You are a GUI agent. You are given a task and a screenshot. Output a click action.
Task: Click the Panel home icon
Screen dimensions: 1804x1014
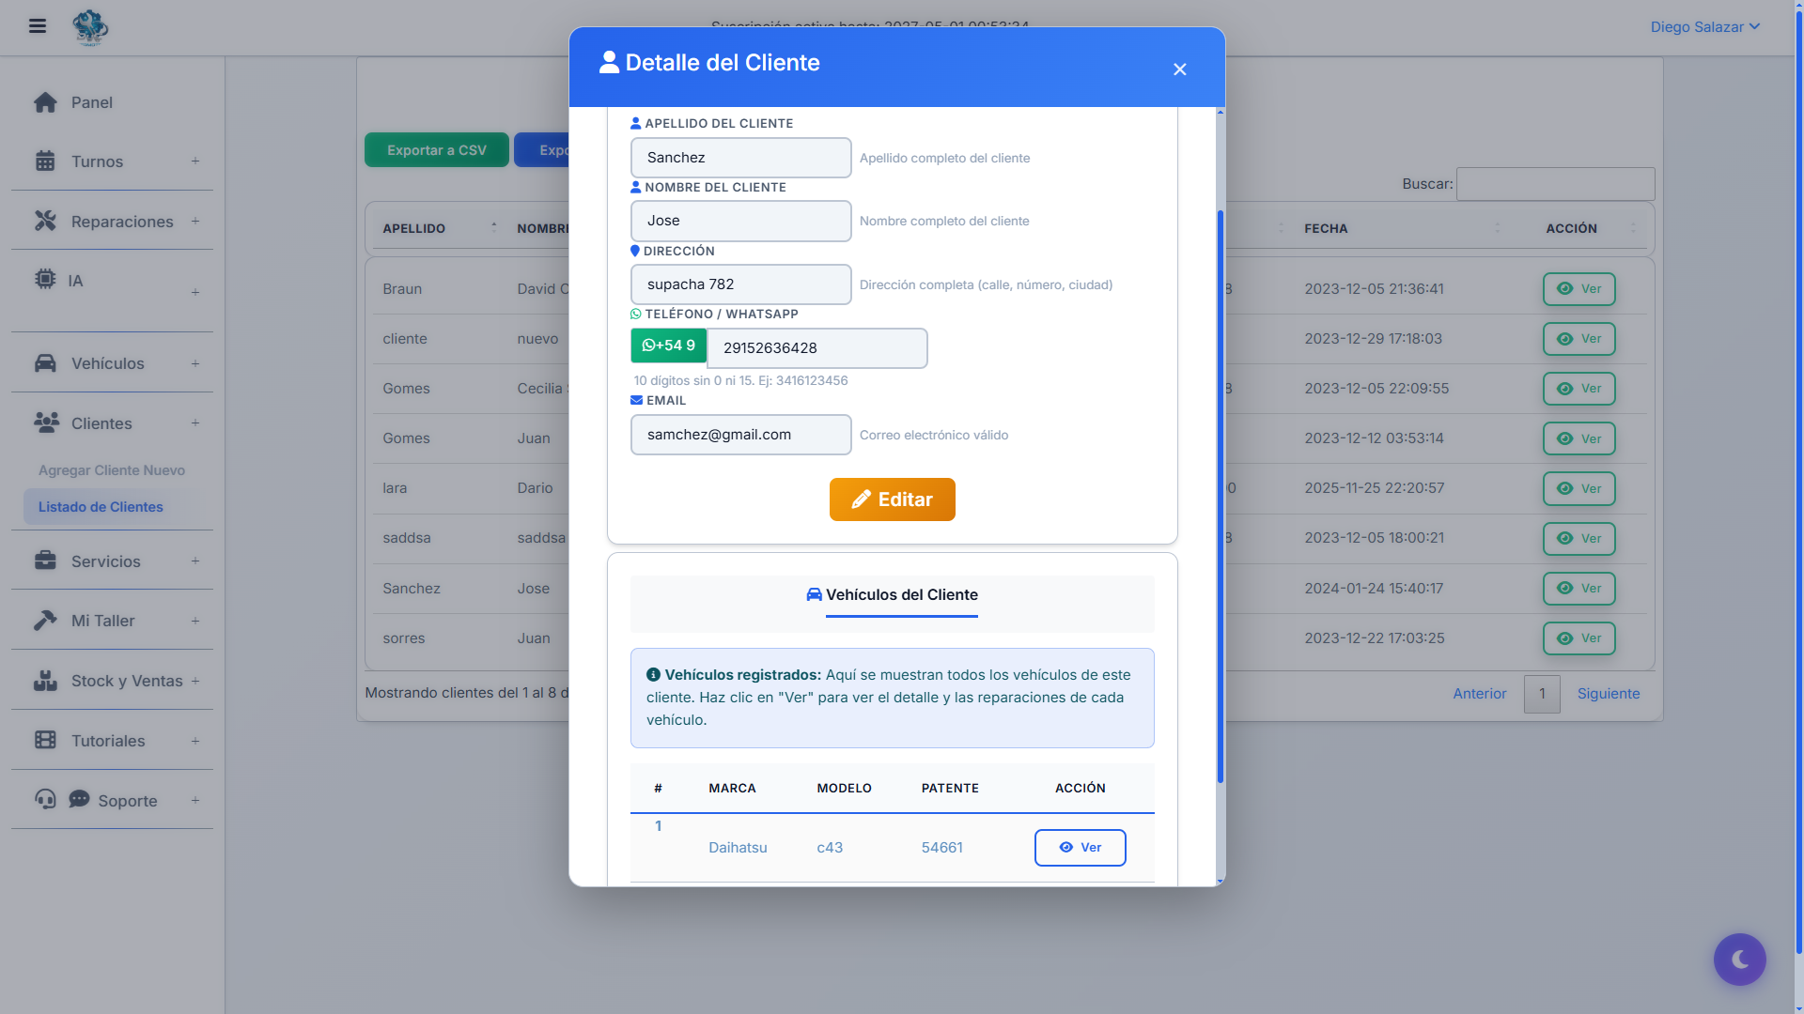coord(45,102)
